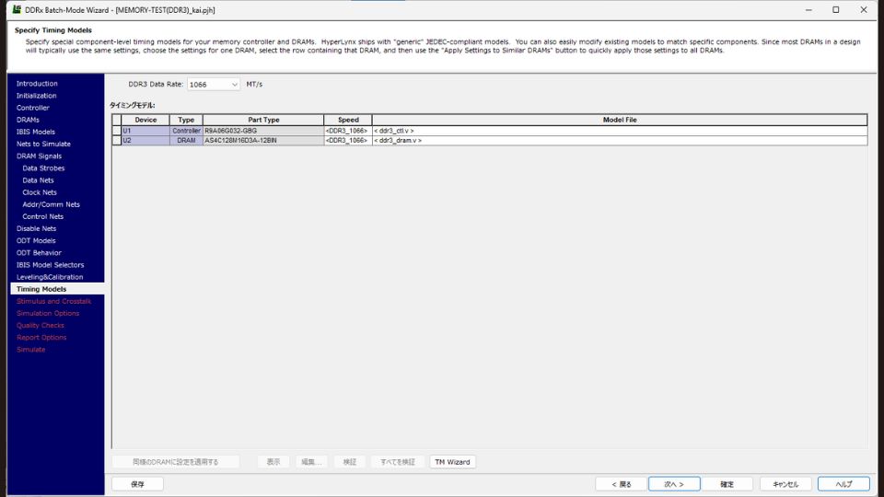Open the Leveling&Calibration page
The image size is (884, 497).
(50, 277)
